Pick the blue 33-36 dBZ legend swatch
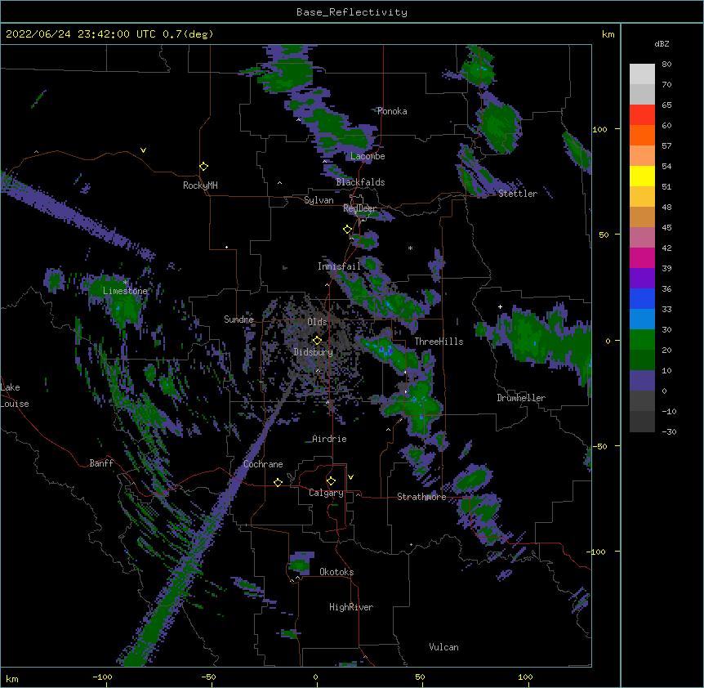The height and width of the screenshot is (688, 704). coord(642,298)
